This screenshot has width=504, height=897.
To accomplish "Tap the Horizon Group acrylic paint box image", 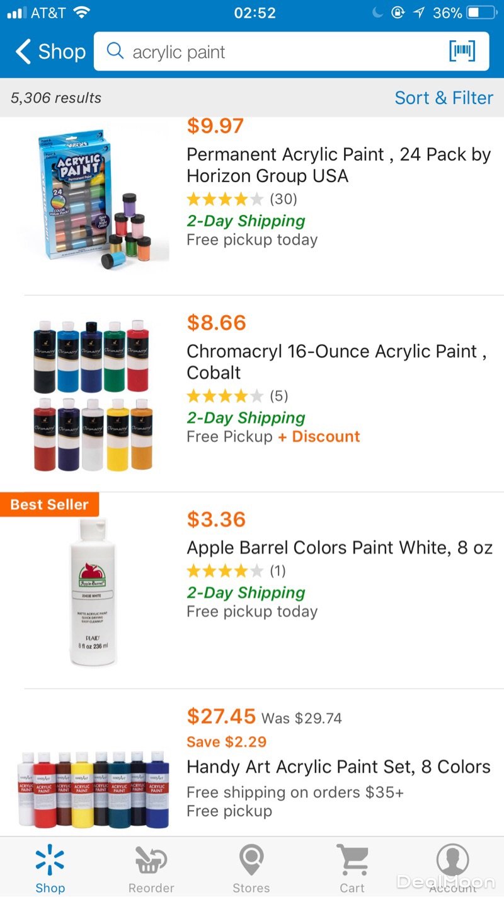I will click(x=94, y=199).
